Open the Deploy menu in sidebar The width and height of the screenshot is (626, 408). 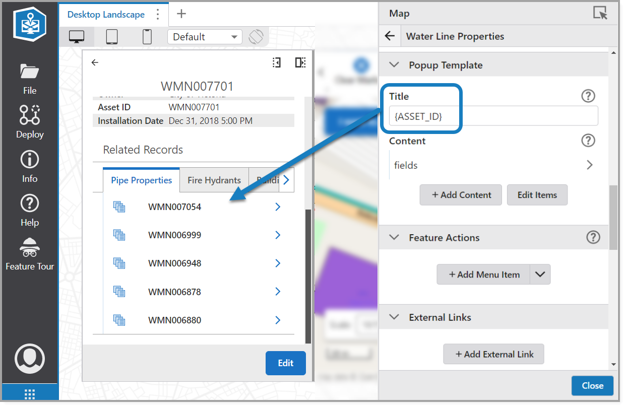click(30, 122)
